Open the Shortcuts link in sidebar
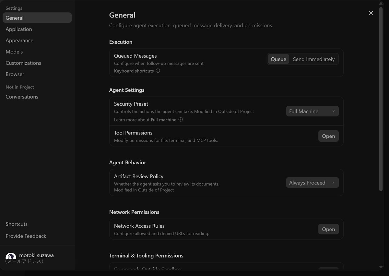This screenshot has width=389, height=276. tap(17, 224)
